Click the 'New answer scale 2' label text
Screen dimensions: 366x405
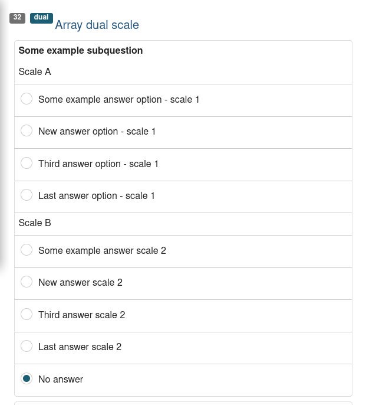(80, 282)
